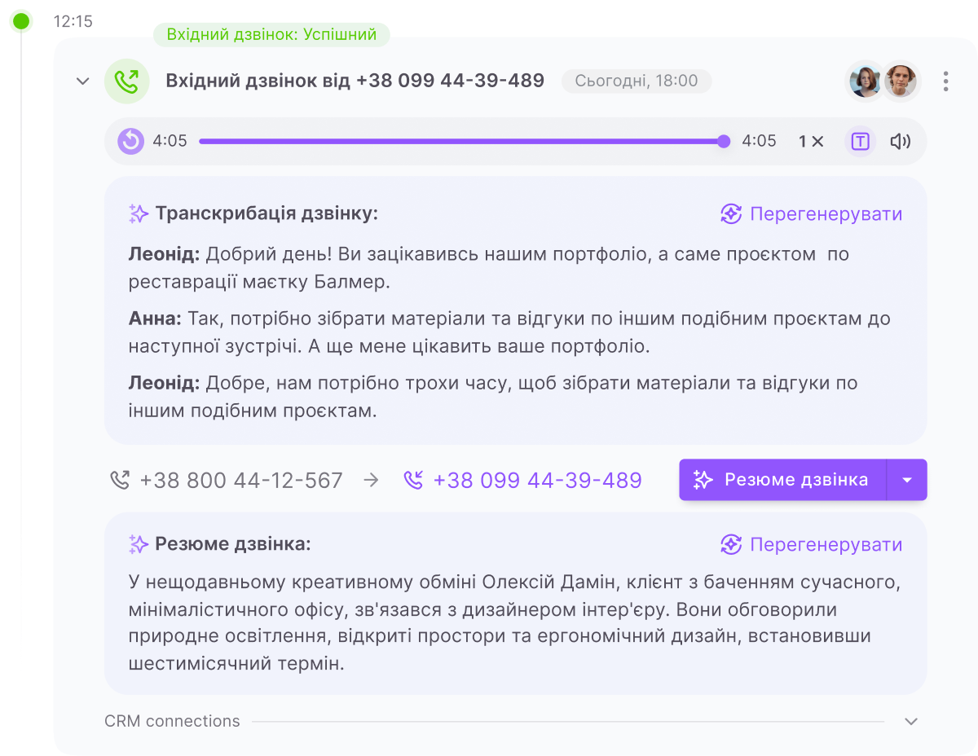Change playback speed 1×
Screen dimensions: 978x756
pyautogui.click(x=810, y=142)
